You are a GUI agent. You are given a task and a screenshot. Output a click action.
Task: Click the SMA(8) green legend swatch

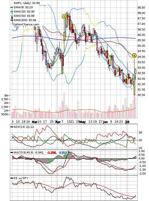coord(12,7)
